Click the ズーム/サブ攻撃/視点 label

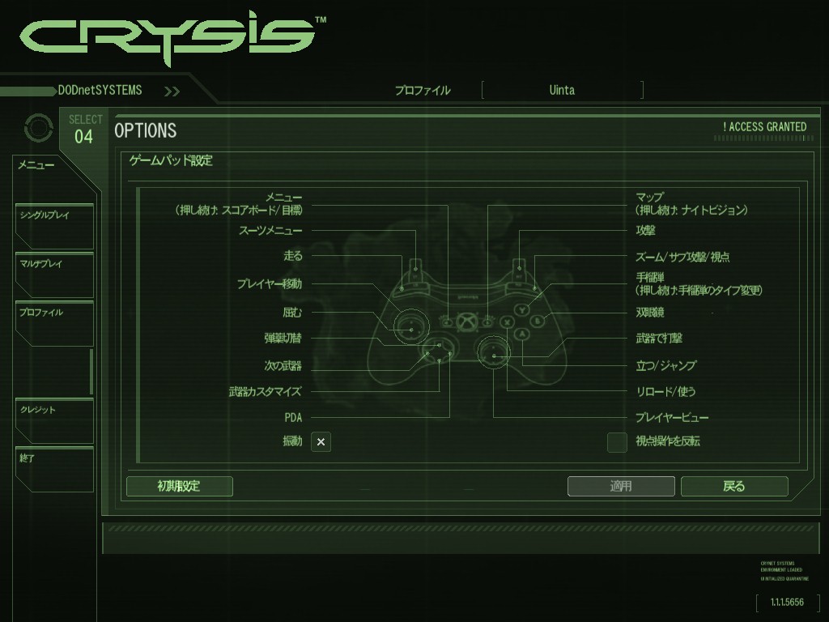pos(682,257)
